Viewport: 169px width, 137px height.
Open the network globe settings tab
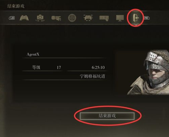pos(72,18)
